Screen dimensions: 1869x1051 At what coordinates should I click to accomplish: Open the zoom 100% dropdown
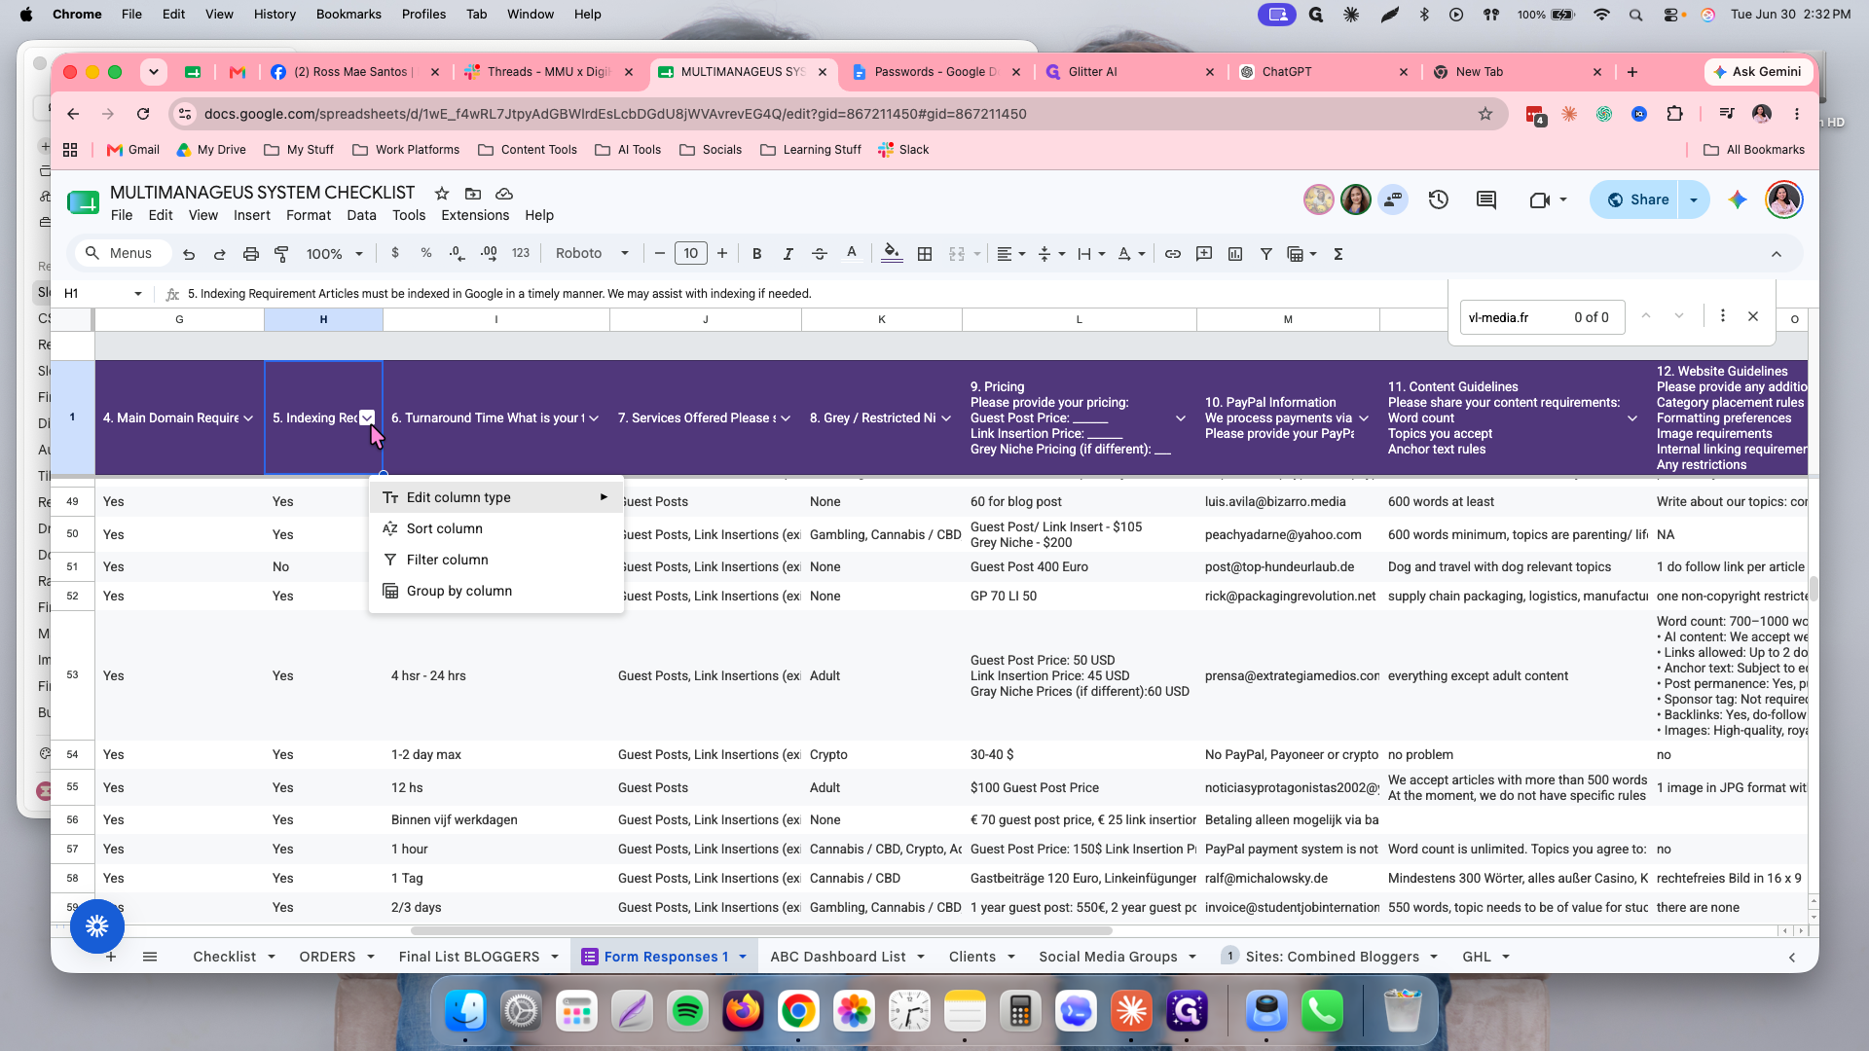[x=334, y=254]
